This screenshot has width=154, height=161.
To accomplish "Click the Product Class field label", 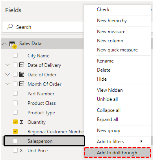I will [42, 103].
